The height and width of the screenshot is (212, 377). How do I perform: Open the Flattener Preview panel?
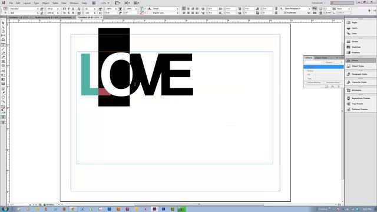click(360, 110)
